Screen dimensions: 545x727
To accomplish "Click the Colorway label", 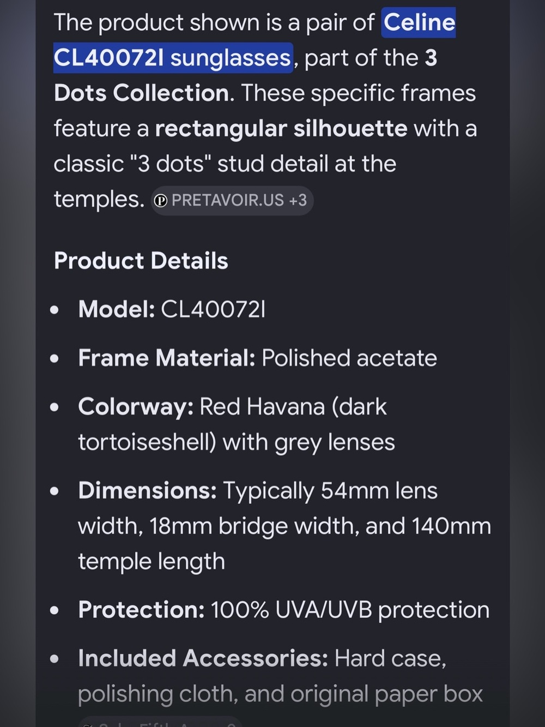I will click(136, 407).
